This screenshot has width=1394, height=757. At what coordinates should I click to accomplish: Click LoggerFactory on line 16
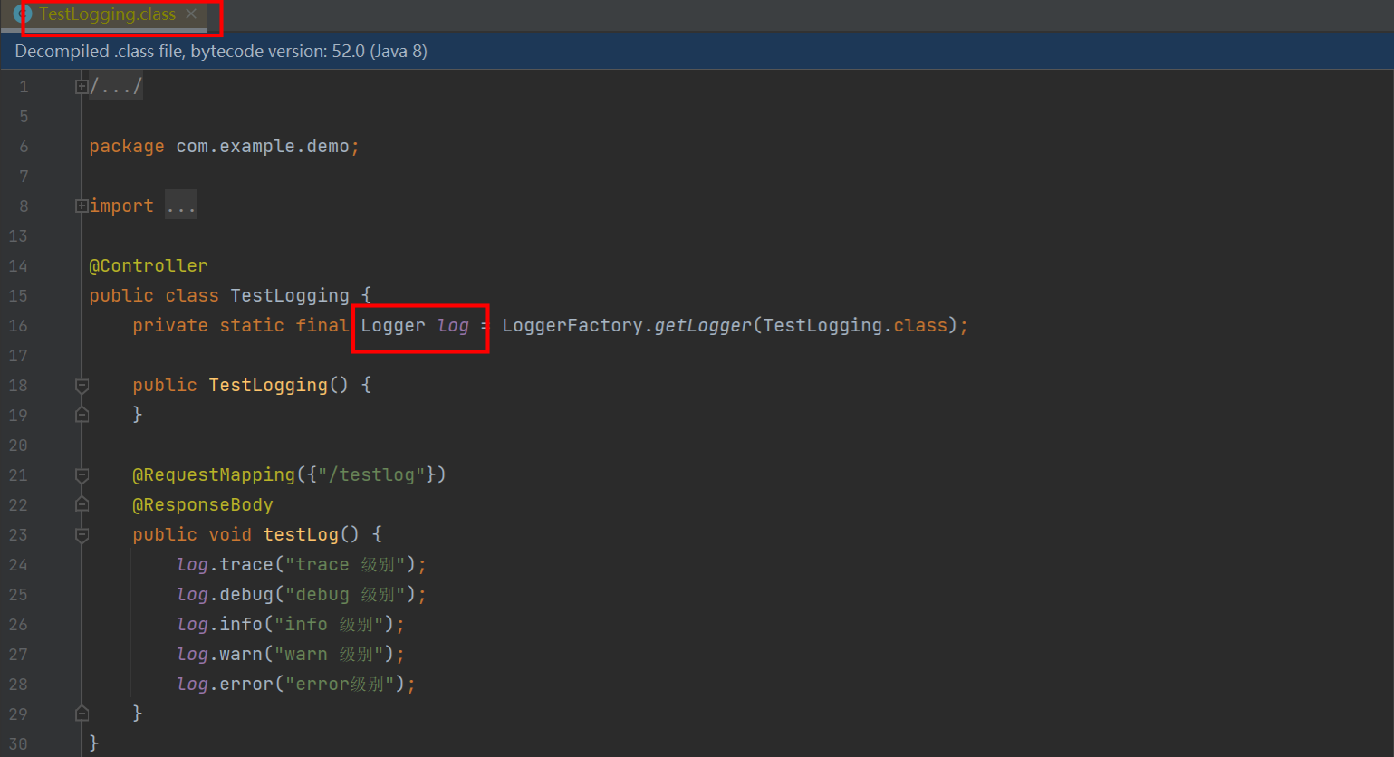click(x=572, y=326)
